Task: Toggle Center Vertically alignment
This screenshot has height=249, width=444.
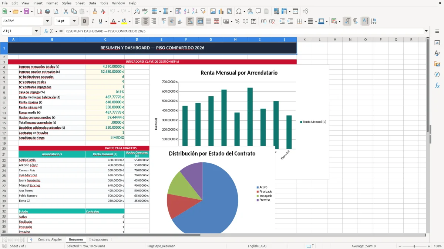Action: pyautogui.click(x=172, y=21)
